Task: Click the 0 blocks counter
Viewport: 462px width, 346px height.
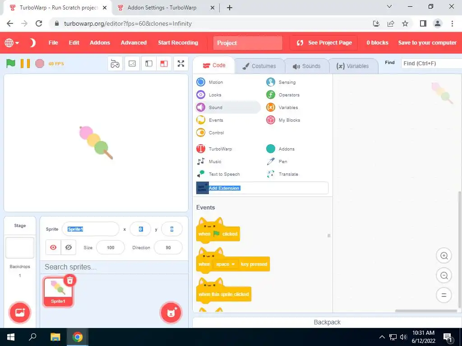Action: tap(378, 43)
